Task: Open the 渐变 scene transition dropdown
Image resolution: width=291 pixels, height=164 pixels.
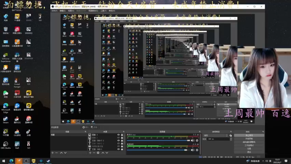Action: [216, 136]
